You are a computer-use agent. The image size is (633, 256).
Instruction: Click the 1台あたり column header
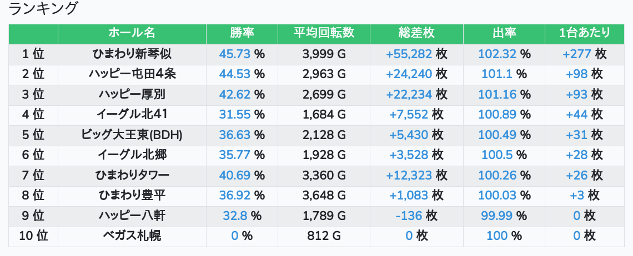coord(585,33)
